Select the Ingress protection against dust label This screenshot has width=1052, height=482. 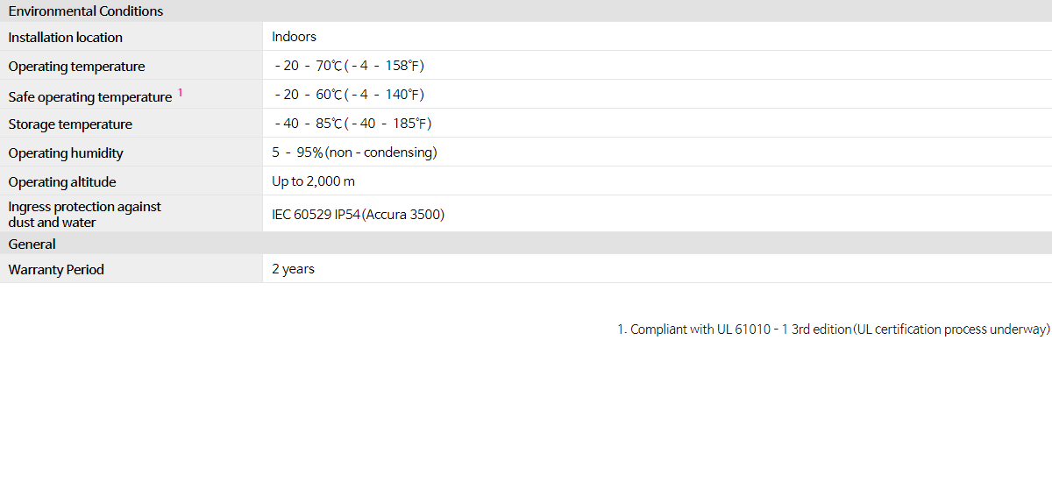[x=85, y=214]
